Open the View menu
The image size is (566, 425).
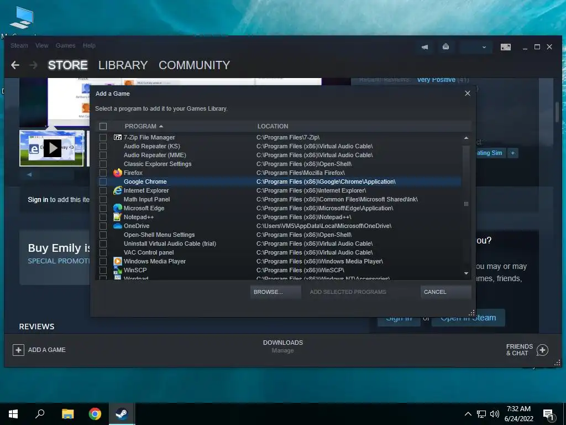point(42,45)
